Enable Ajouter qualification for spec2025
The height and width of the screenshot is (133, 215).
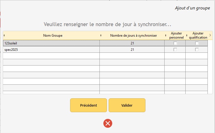[x=197, y=49]
